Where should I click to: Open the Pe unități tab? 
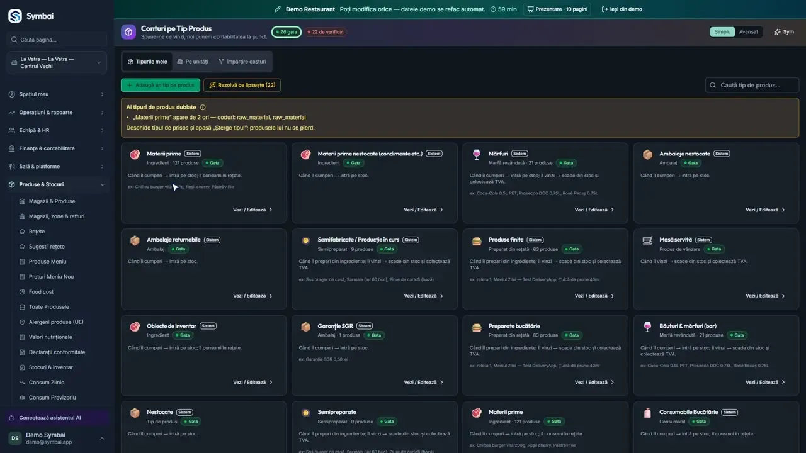(x=193, y=62)
